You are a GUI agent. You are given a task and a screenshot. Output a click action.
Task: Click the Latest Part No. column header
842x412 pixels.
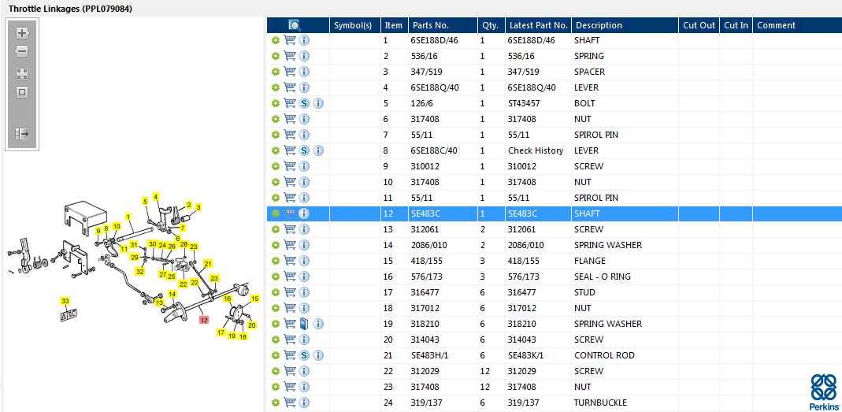click(x=538, y=25)
